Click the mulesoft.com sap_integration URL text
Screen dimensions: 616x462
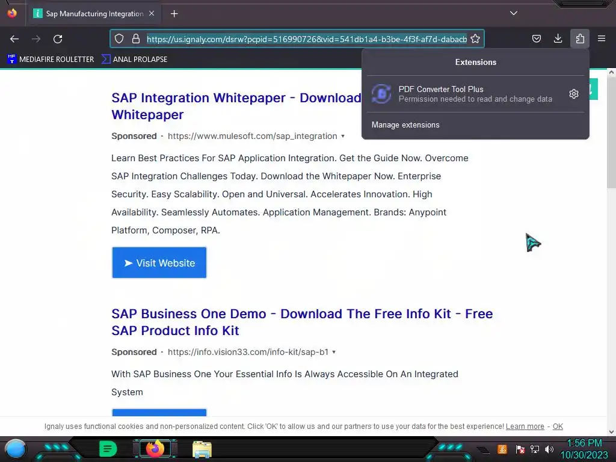coord(252,136)
